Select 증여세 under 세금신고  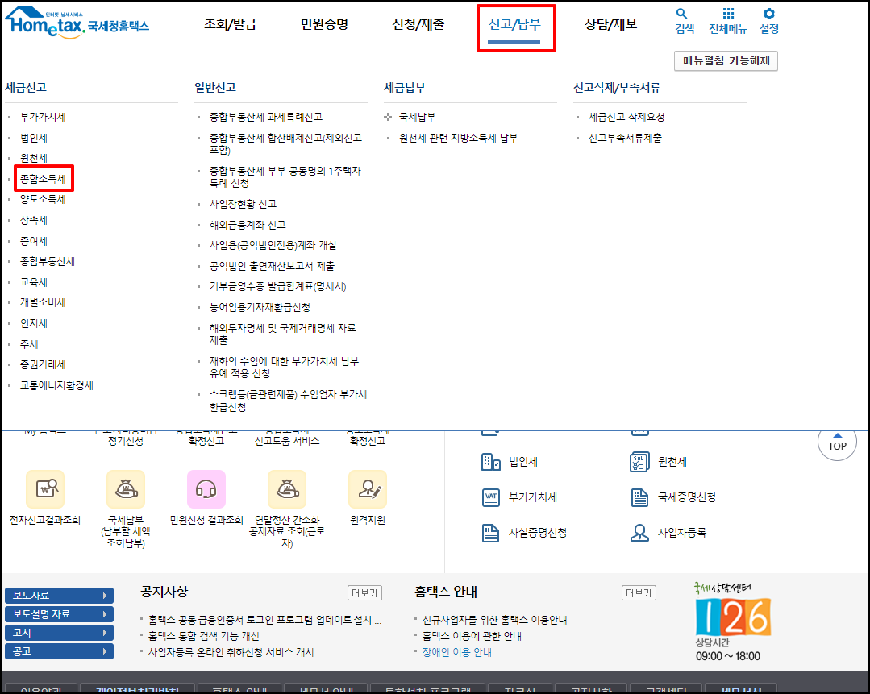[34, 241]
